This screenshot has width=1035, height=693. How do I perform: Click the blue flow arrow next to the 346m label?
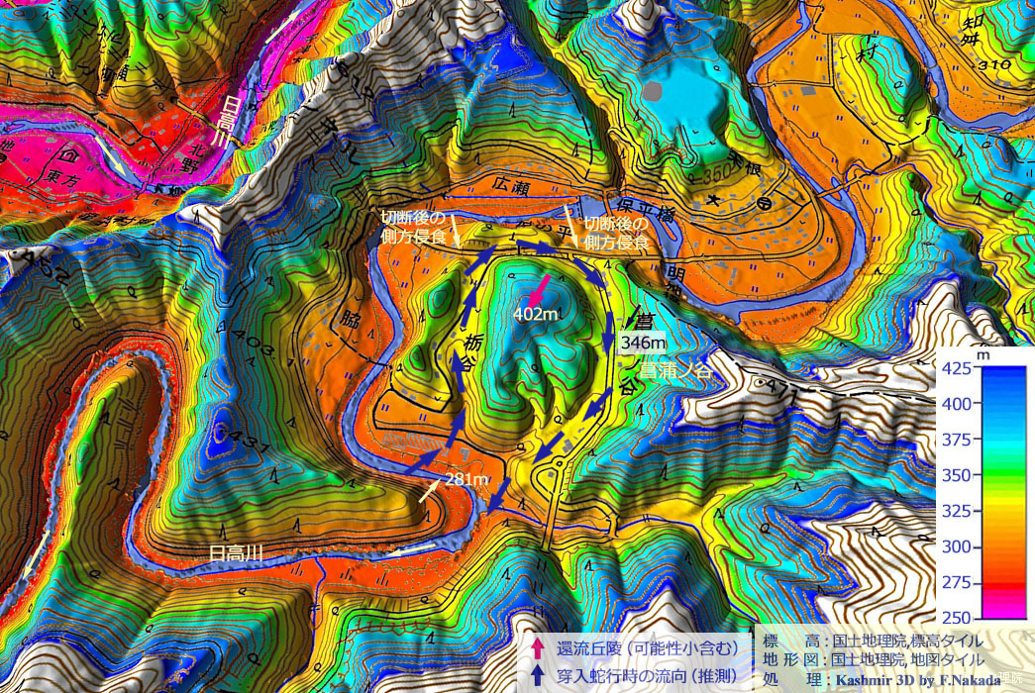pos(607,337)
